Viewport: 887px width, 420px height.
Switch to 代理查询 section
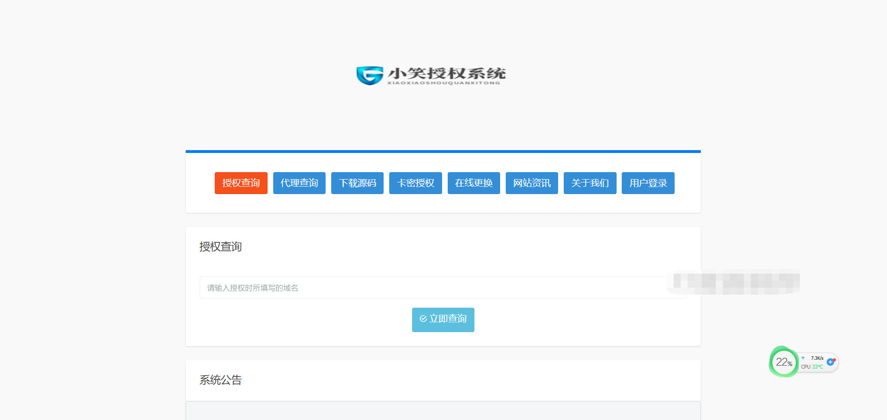pyautogui.click(x=299, y=183)
